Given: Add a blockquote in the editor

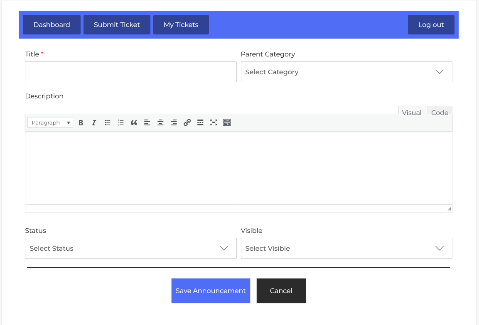Looking at the screenshot, I should click(x=134, y=122).
